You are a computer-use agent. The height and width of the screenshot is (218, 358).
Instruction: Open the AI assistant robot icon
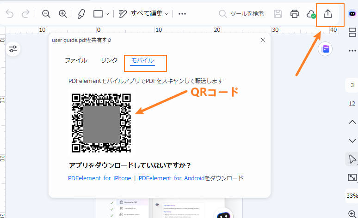click(352, 14)
